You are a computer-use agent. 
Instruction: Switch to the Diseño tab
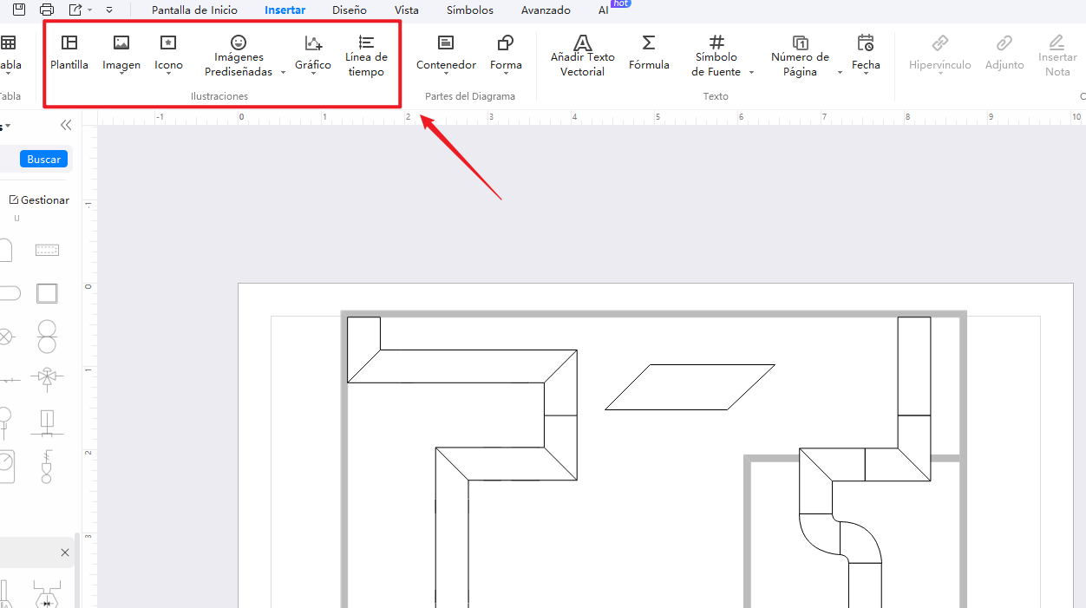coord(349,10)
